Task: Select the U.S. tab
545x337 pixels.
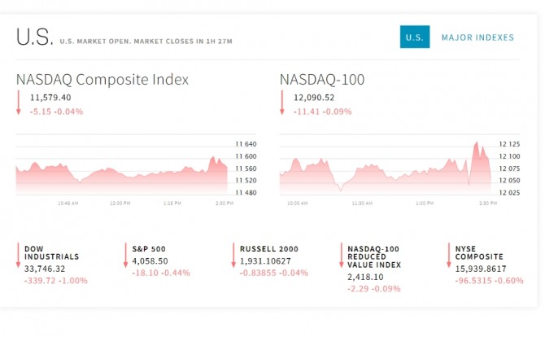Action: click(x=414, y=37)
